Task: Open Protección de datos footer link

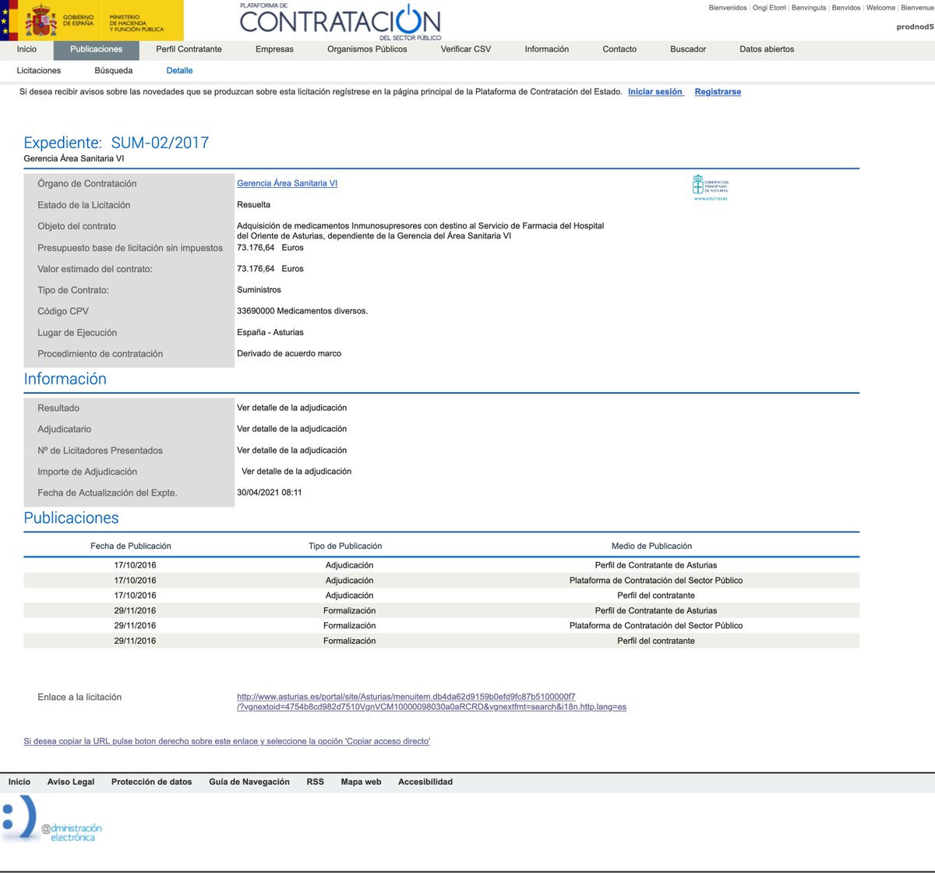Action: 151,782
